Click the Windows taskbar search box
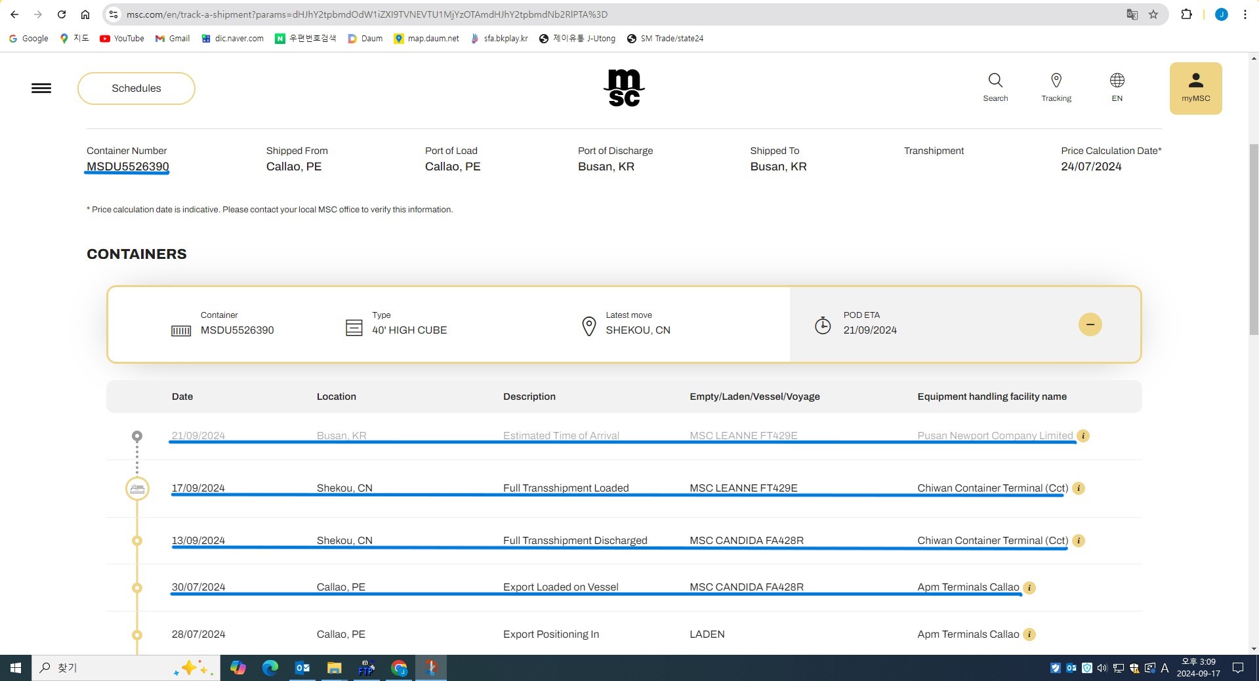This screenshot has height=681, width=1259. point(126,668)
